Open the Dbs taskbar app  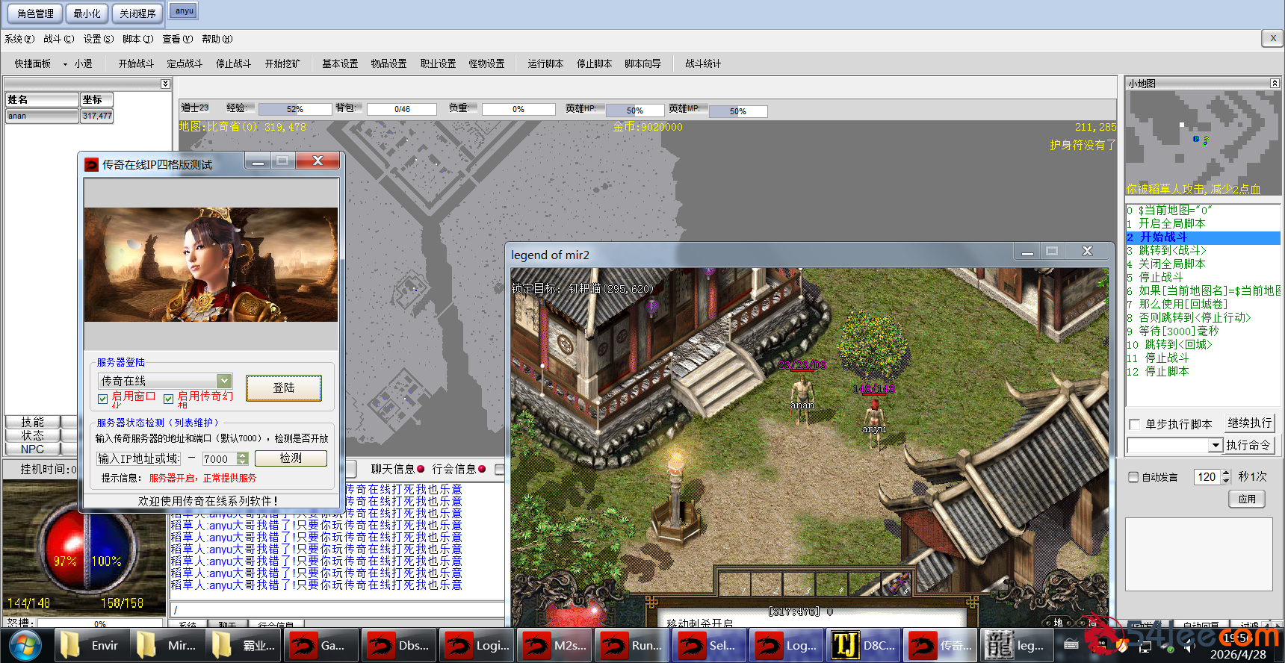(398, 645)
